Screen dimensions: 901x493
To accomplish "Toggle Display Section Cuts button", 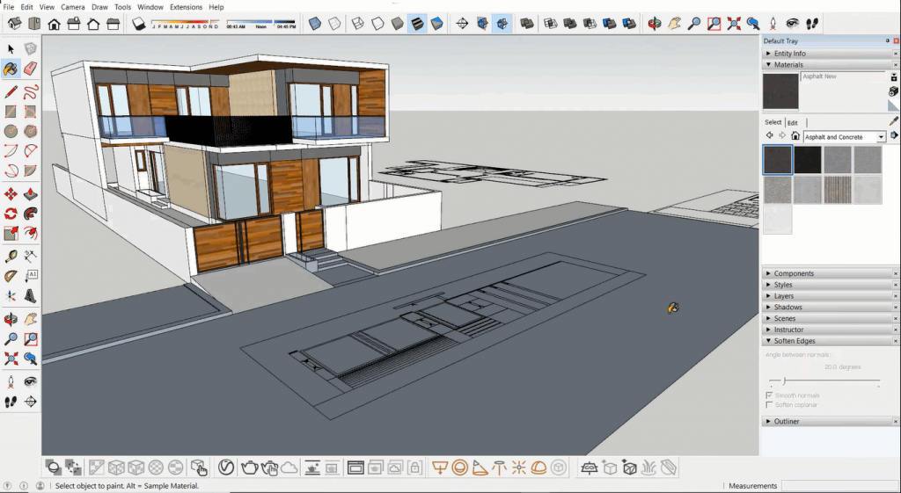I will click(x=502, y=24).
